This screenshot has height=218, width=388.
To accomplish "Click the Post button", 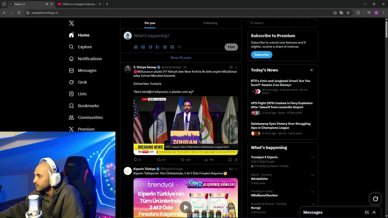I will [231, 47].
